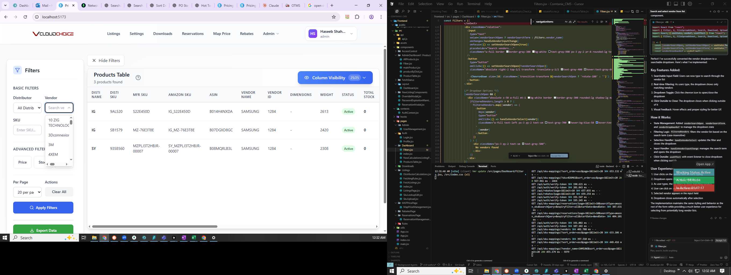The height and width of the screenshot is (275, 731).
Task: Open Excel from the taskbar beneath Cursor
Action: click(x=586, y=271)
